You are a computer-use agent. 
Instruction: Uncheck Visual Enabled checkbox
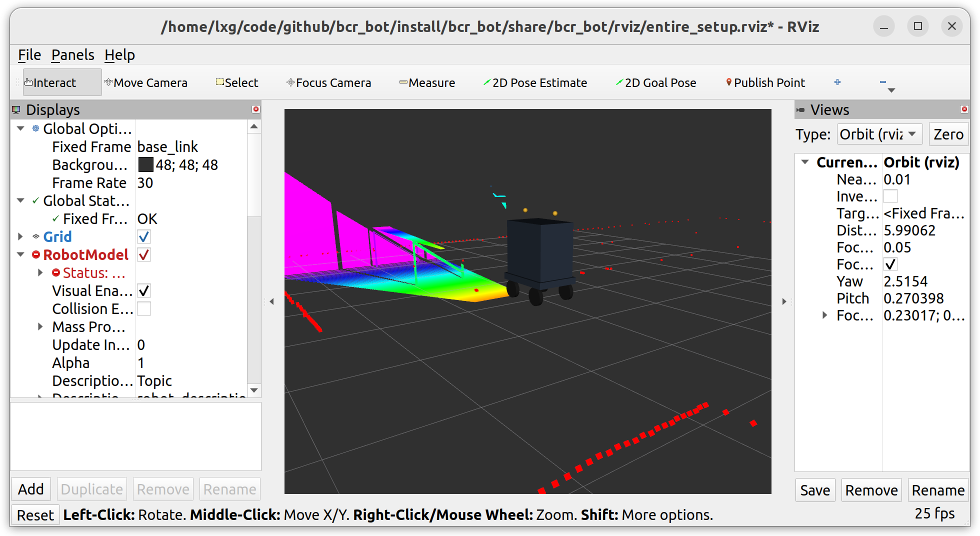click(144, 290)
